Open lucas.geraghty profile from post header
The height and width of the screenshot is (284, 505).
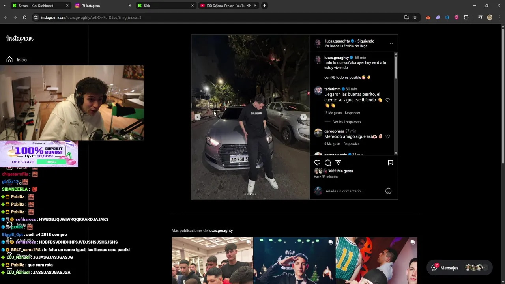point(337,41)
